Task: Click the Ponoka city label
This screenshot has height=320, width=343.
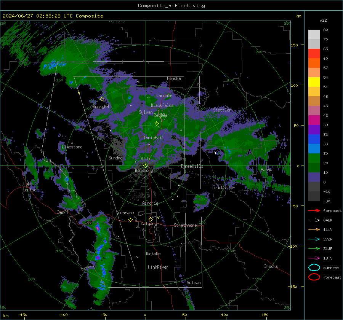Action: click(x=174, y=78)
